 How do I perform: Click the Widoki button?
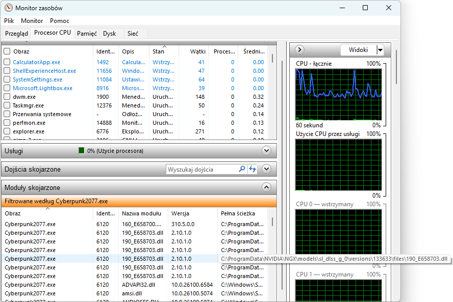[x=358, y=50]
